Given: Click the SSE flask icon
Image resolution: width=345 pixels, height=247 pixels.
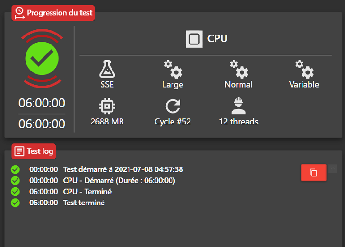Looking at the screenshot, I should [107, 69].
